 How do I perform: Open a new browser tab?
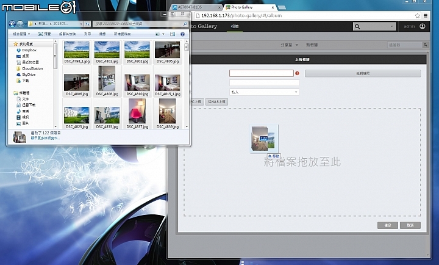point(282,7)
